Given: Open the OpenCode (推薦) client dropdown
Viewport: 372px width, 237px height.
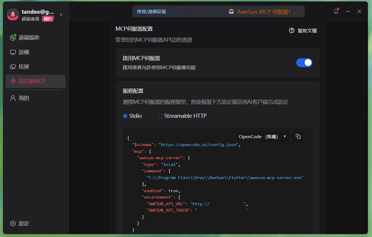Looking at the screenshot, I should click(262, 136).
